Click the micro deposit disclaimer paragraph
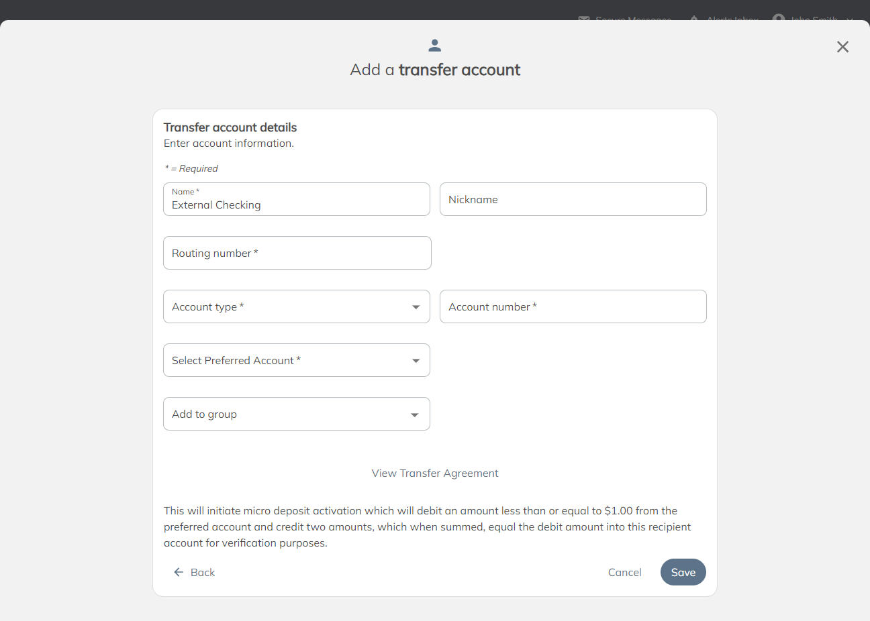The image size is (870, 621). point(427,527)
